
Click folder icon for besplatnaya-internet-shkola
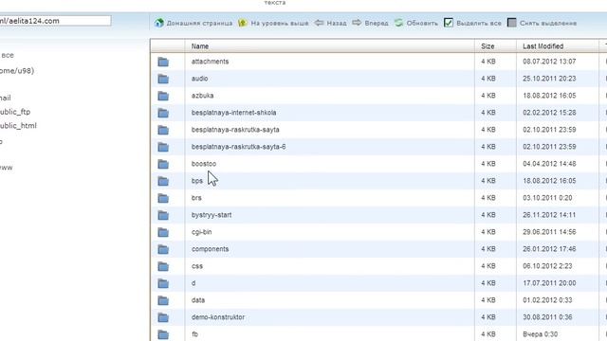click(x=163, y=113)
